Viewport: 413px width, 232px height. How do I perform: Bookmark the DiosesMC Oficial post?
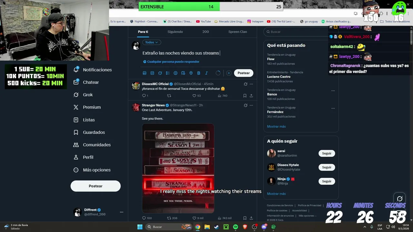245,96
